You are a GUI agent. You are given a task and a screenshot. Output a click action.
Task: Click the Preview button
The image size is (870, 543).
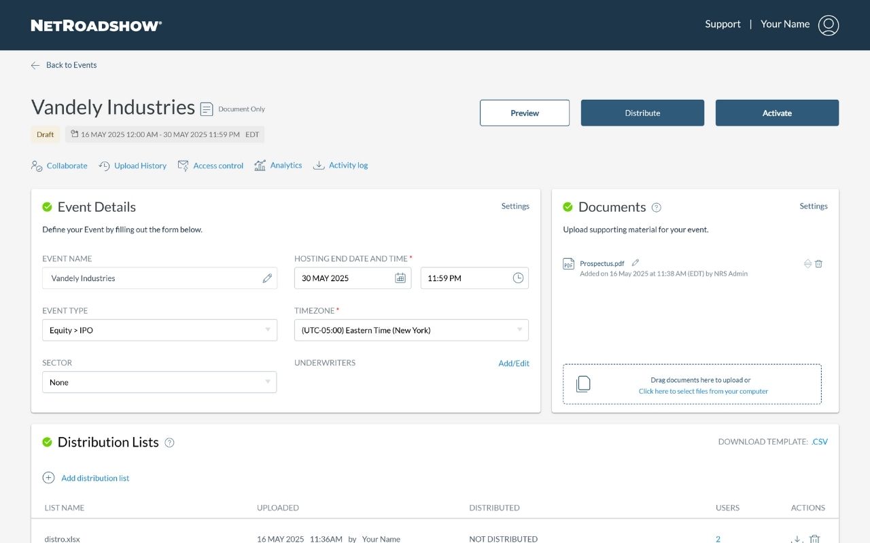[524, 113]
